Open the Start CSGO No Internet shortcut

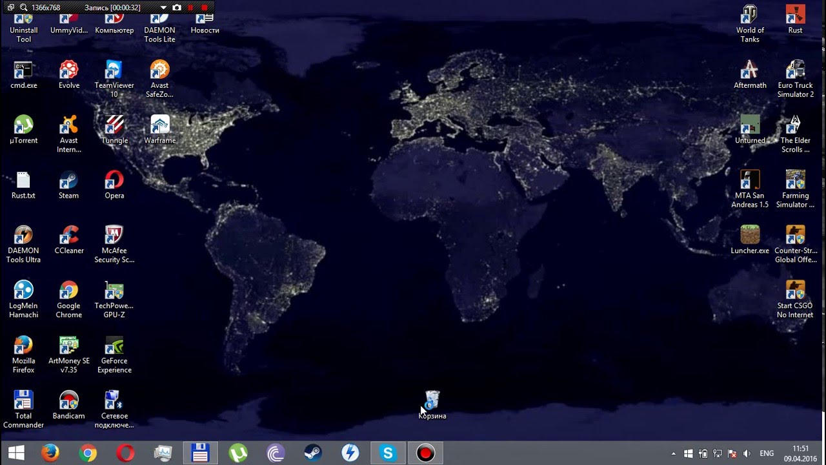click(x=795, y=300)
